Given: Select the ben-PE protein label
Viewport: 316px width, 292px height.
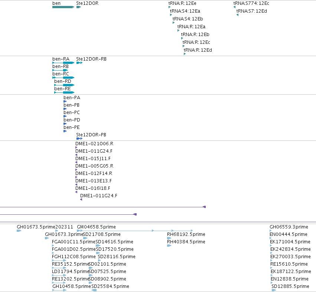Looking at the screenshot, I should (72, 127).
